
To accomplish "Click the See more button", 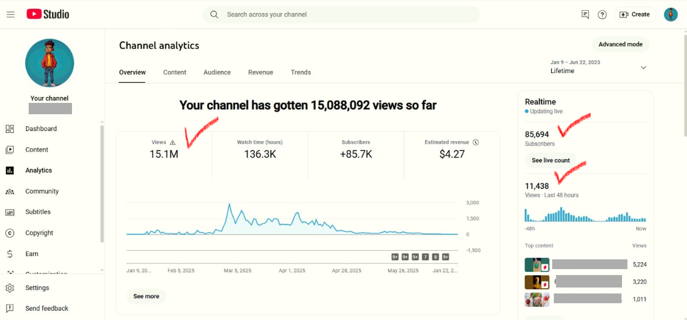I will 146,296.
